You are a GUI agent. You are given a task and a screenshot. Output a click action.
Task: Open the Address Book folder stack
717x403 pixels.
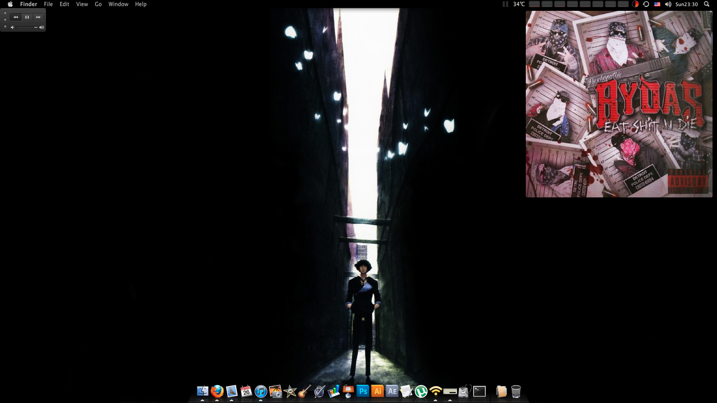pyautogui.click(x=501, y=391)
